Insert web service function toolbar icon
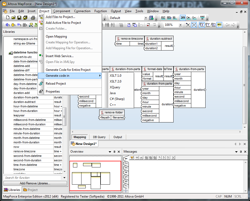 (31, 25)
